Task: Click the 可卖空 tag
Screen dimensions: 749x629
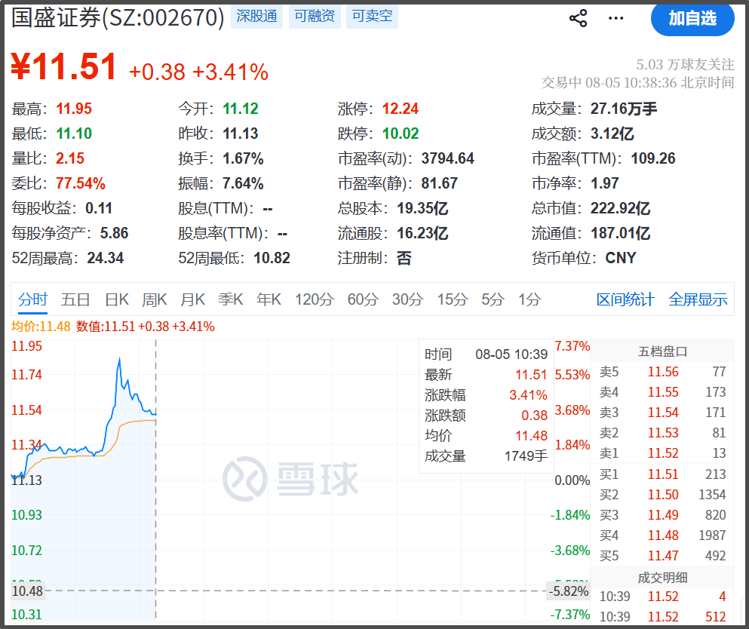Action: 372,16
